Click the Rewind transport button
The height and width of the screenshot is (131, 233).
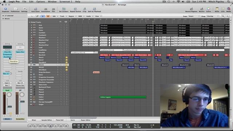(x=40, y=126)
